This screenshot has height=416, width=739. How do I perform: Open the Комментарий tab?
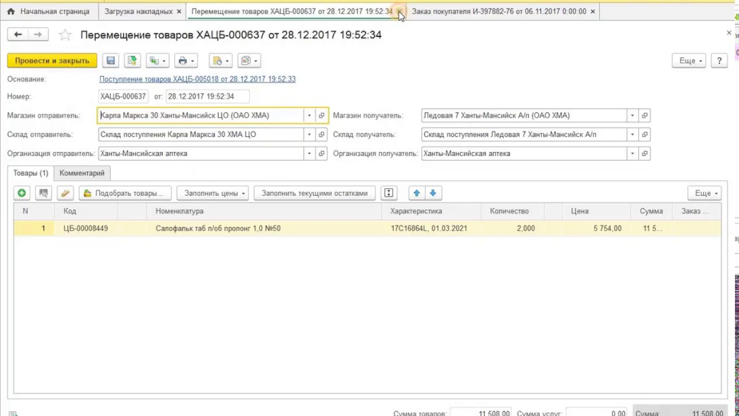coord(82,173)
